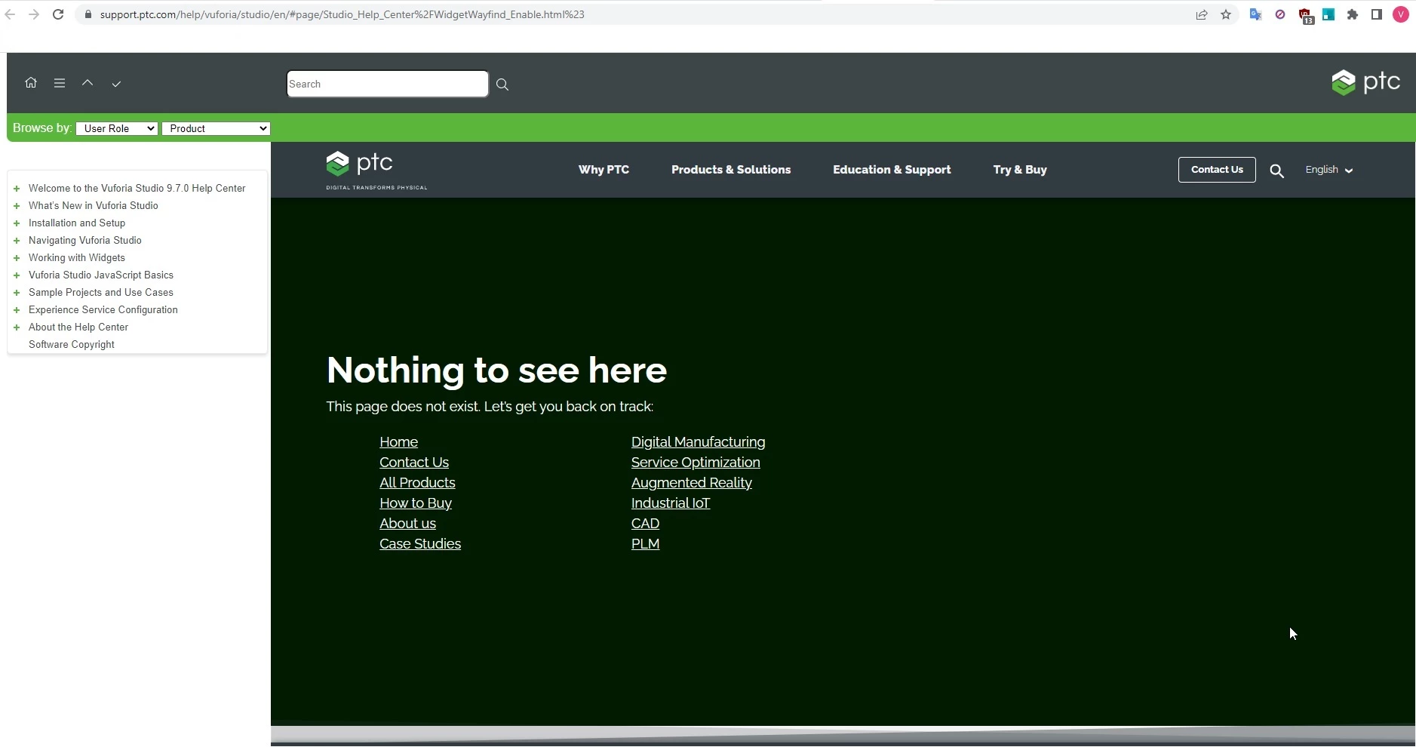Open Why PTC menu

604,170
